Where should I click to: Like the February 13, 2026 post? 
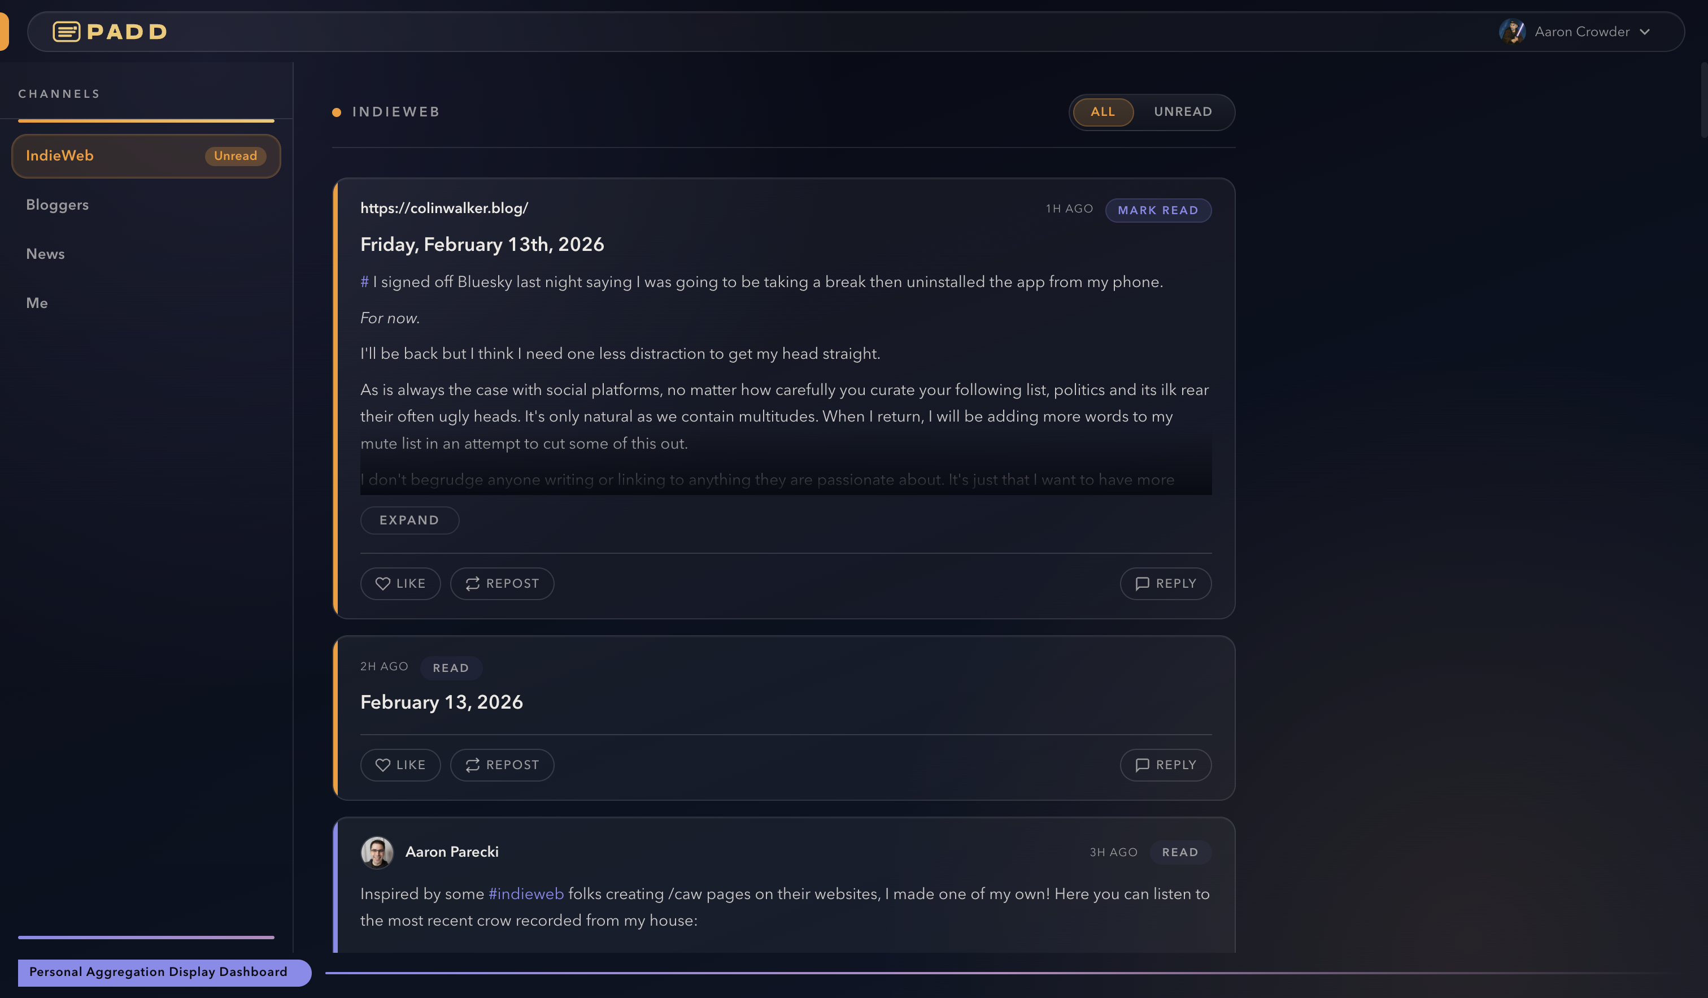[x=400, y=765]
